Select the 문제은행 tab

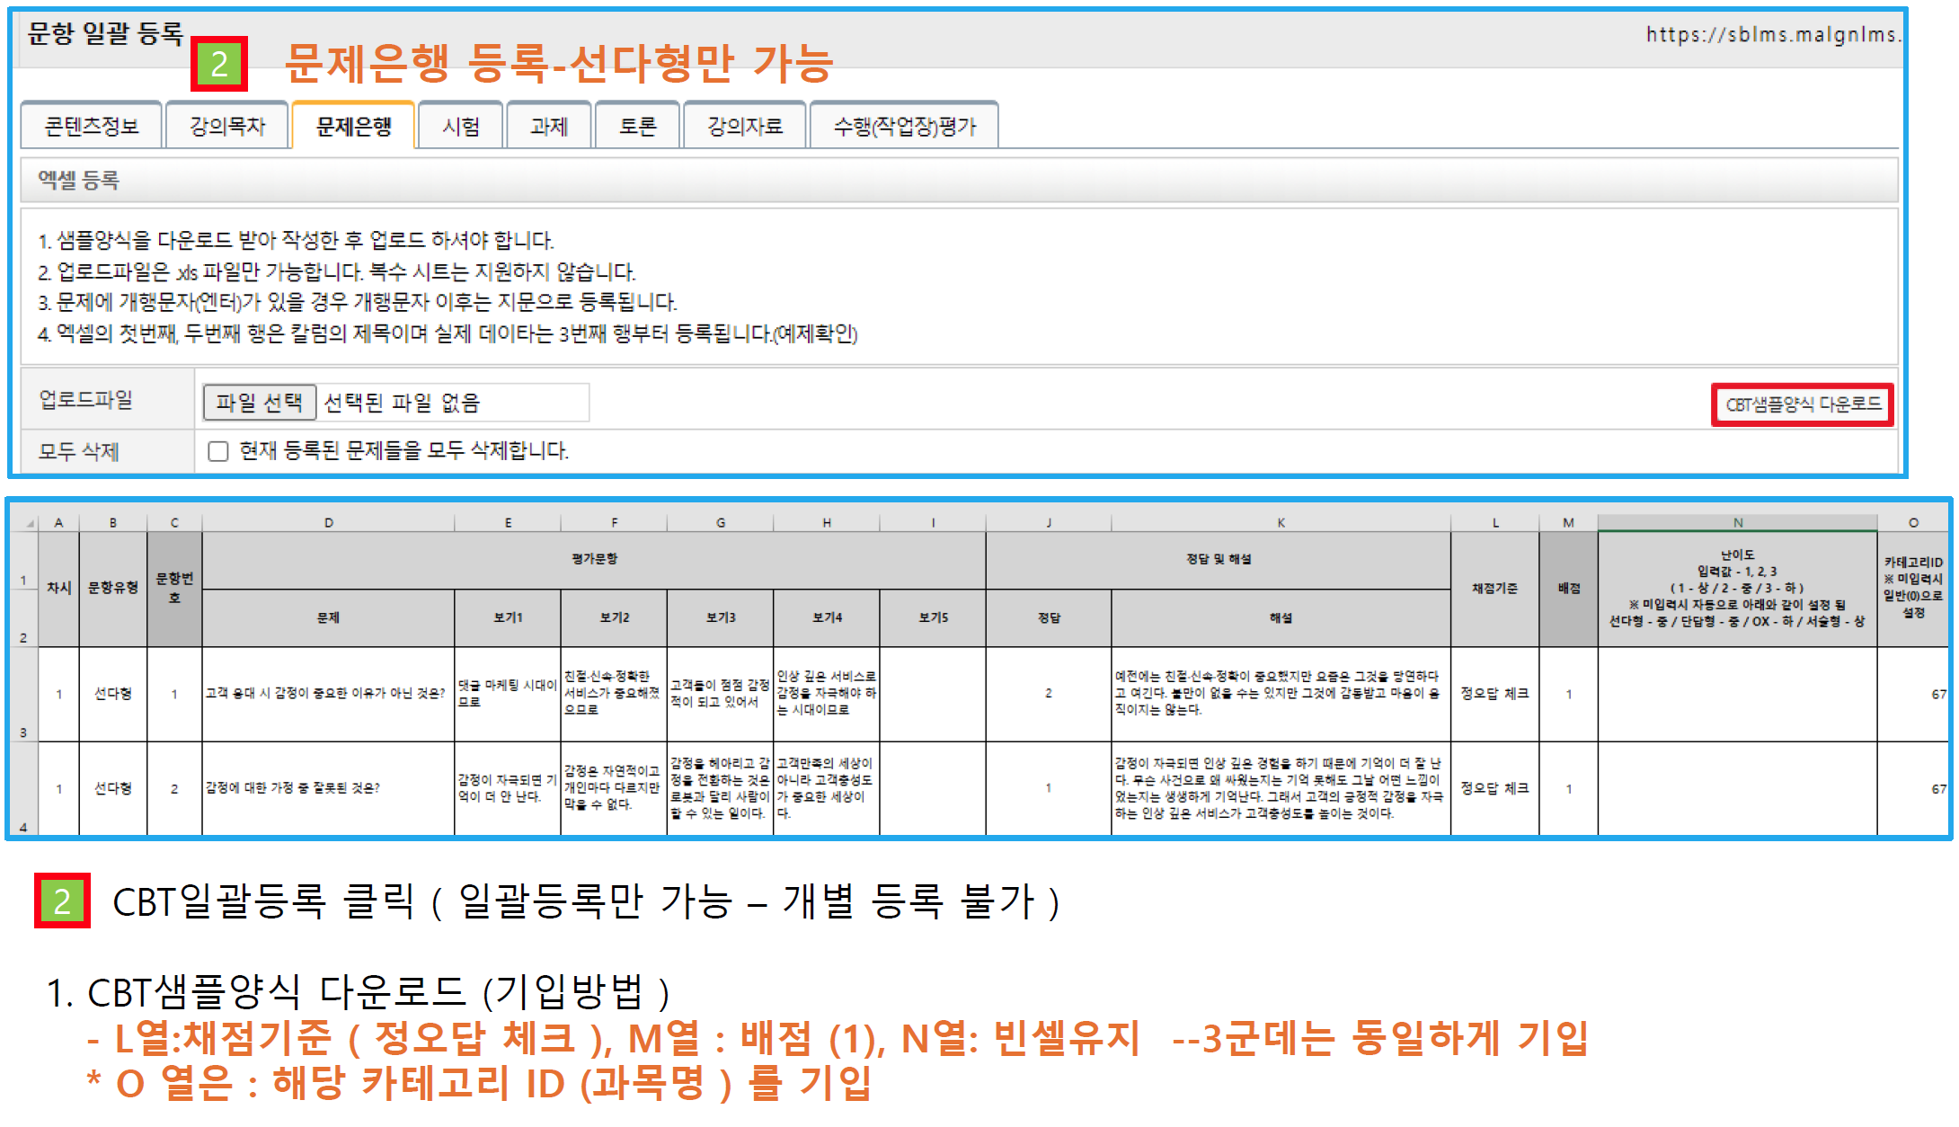(353, 126)
